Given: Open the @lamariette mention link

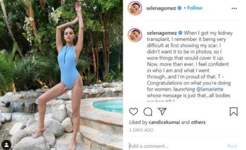Looking at the screenshot, I should click(210, 89).
